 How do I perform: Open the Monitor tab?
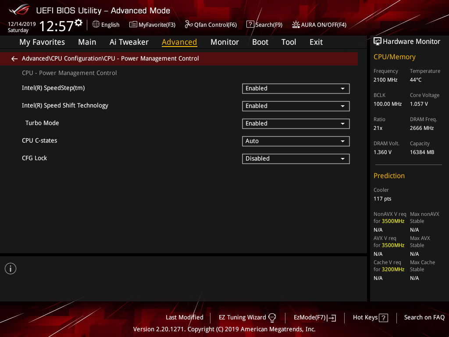[x=224, y=42]
